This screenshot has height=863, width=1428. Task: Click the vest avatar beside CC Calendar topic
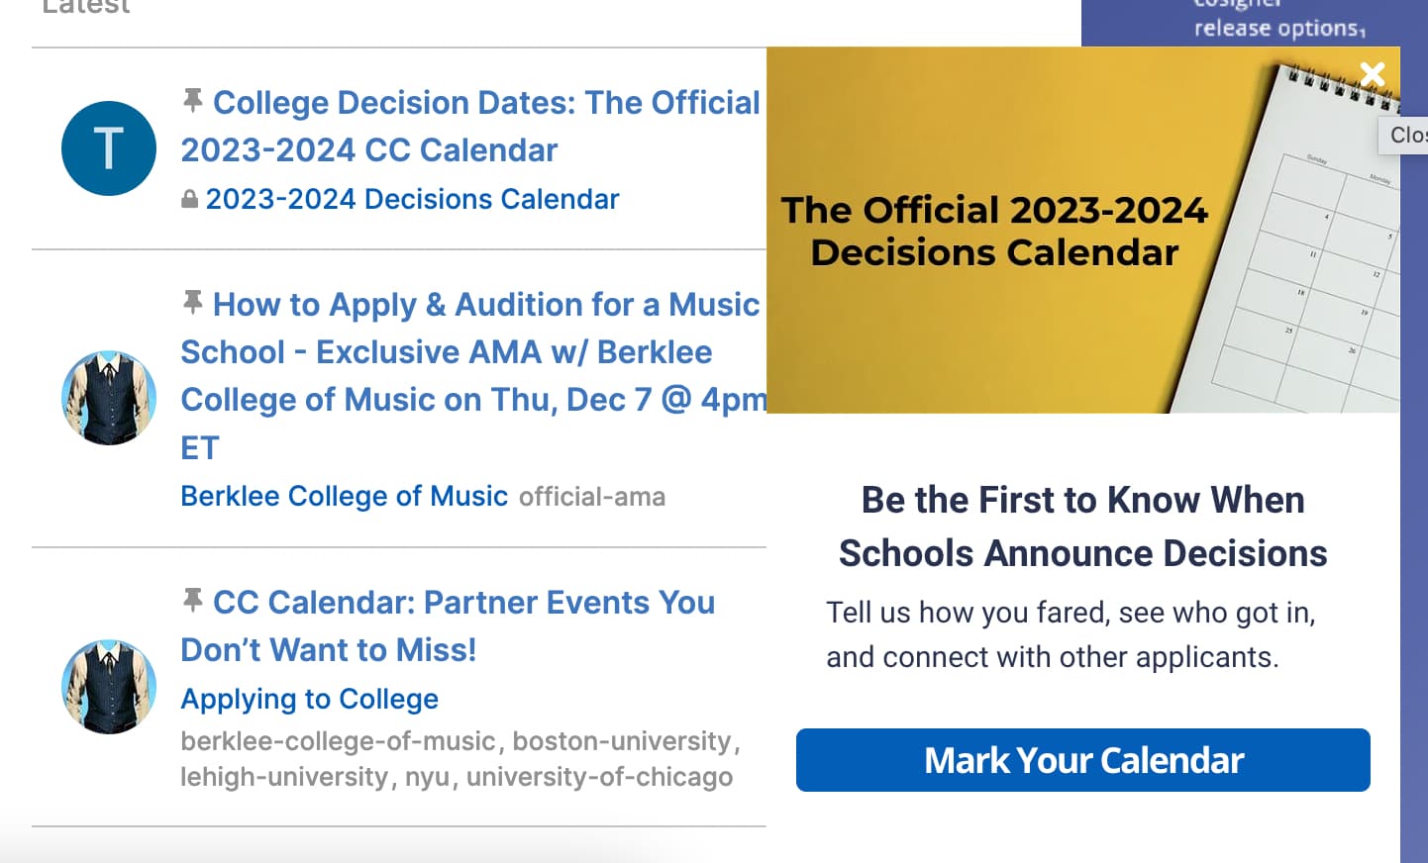click(109, 687)
